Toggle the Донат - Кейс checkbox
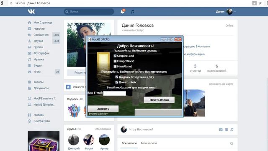This screenshot has height=151, width=268. coord(117,82)
